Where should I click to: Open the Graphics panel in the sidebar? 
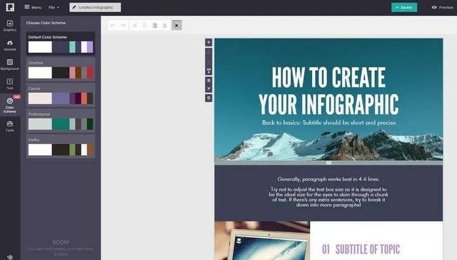tap(9, 25)
